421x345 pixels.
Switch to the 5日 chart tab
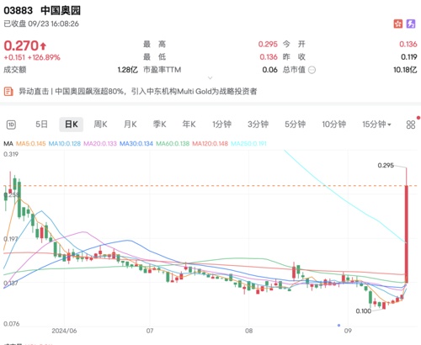pyautogui.click(x=41, y=125)
